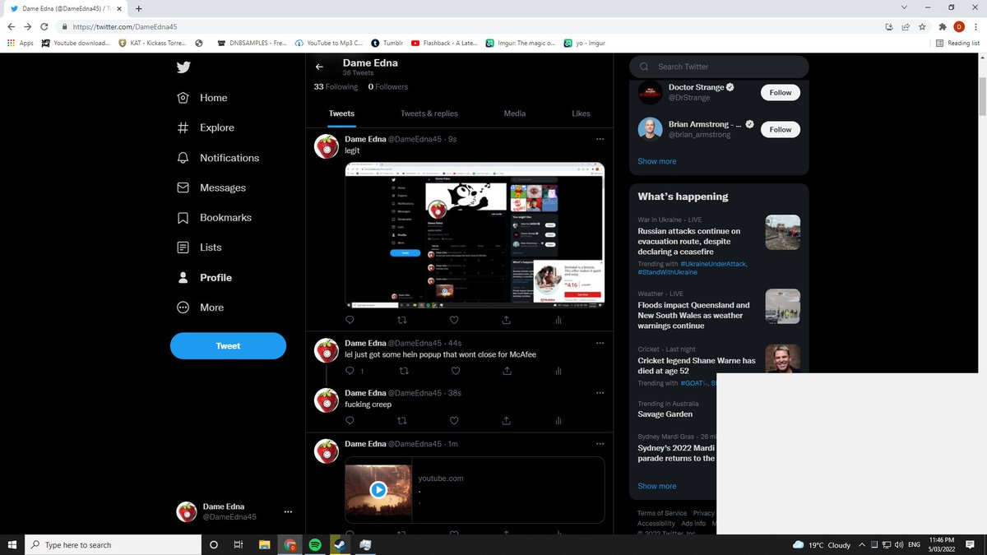Image resolution: width=987 pixels, height=555 pixels.
Task: Retweet the 'fucking creep' tweet
Action: pos(402,421)
